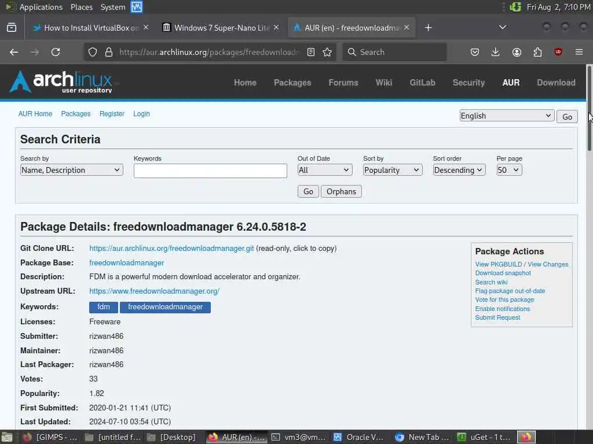Screen dimensions: 593x444
Task: Click Go button next to language selector
Action: [567, 117]
